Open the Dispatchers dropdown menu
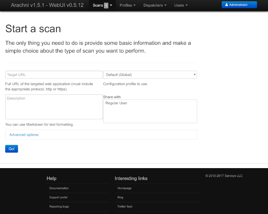This screenshot has height=214, width=268. pos(154,5)
